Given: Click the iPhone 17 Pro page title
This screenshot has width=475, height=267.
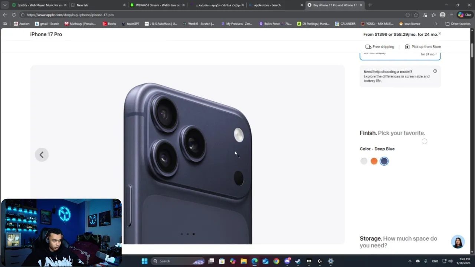Looking at the screenshot, I should 46,34.
